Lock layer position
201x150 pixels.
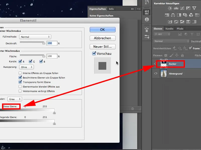click(177, 55)
